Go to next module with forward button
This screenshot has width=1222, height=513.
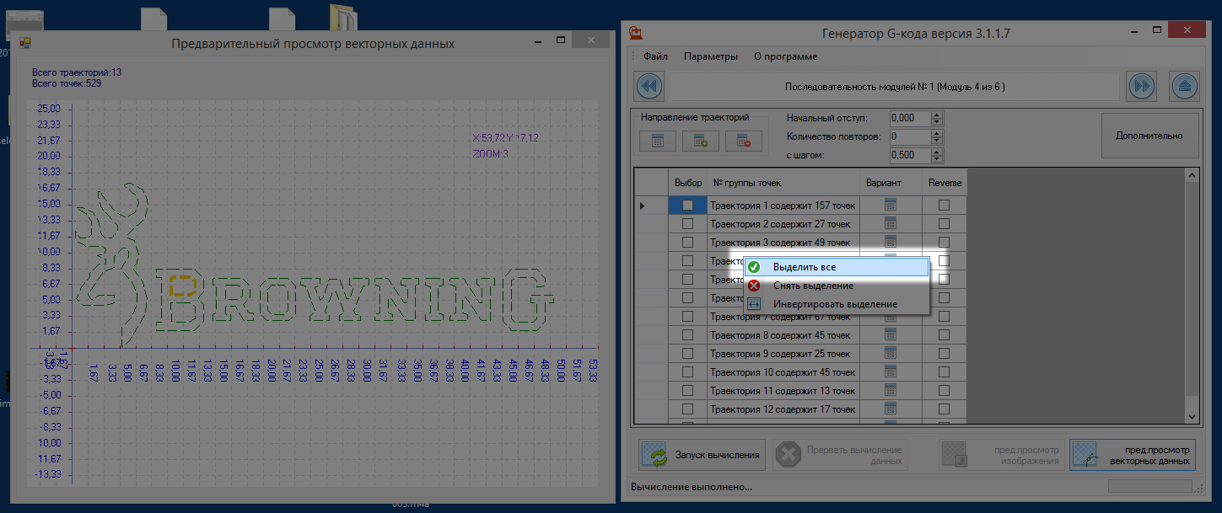point(1141,86)
